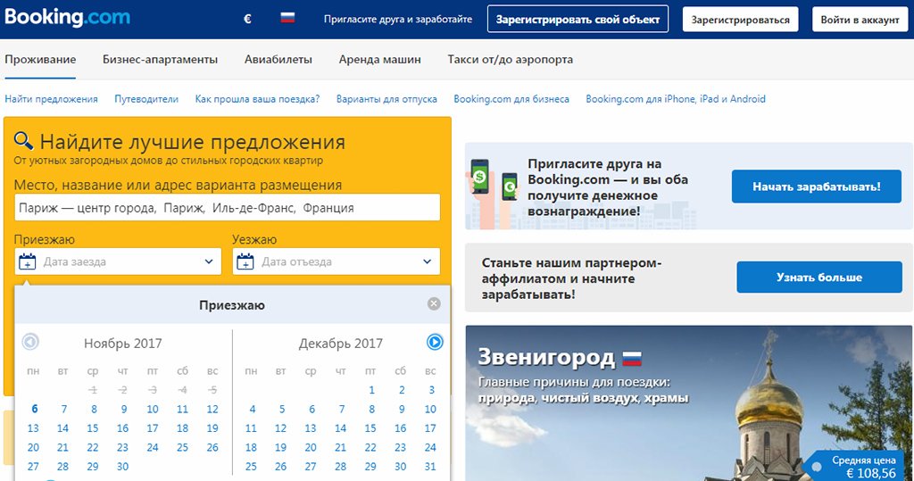The width and height of the screenshot is (914, 481).
Task: Select December 14 in calendar
Action: 340,428
